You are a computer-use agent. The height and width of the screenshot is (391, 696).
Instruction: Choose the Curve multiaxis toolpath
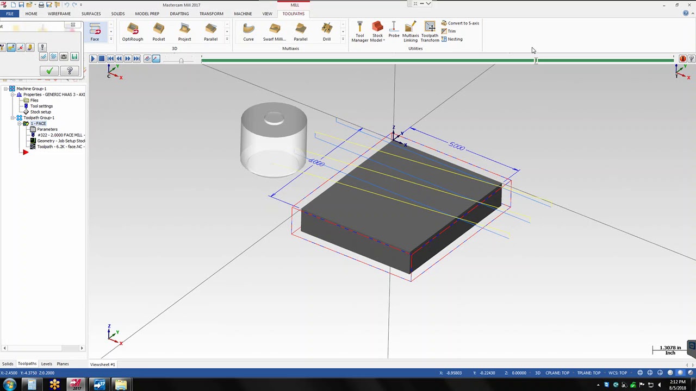[x=248, y=32]
